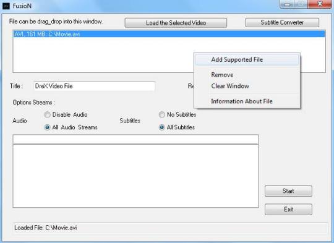Select the AVI, 161 MB C:\Movie.avi row
Viewport: 334px width, 243px height.
pyautogui.click(x=169, y=34)
